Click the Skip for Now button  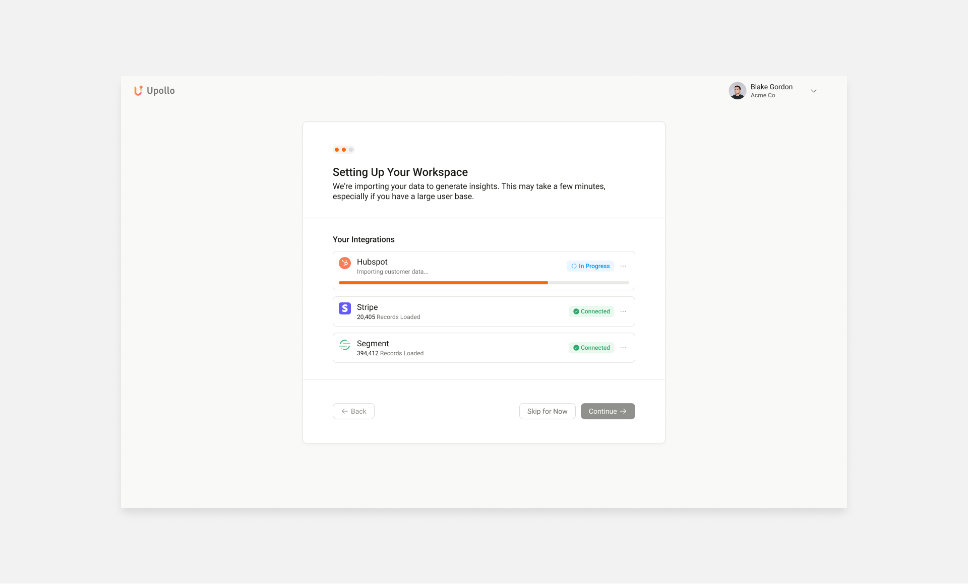547,411
